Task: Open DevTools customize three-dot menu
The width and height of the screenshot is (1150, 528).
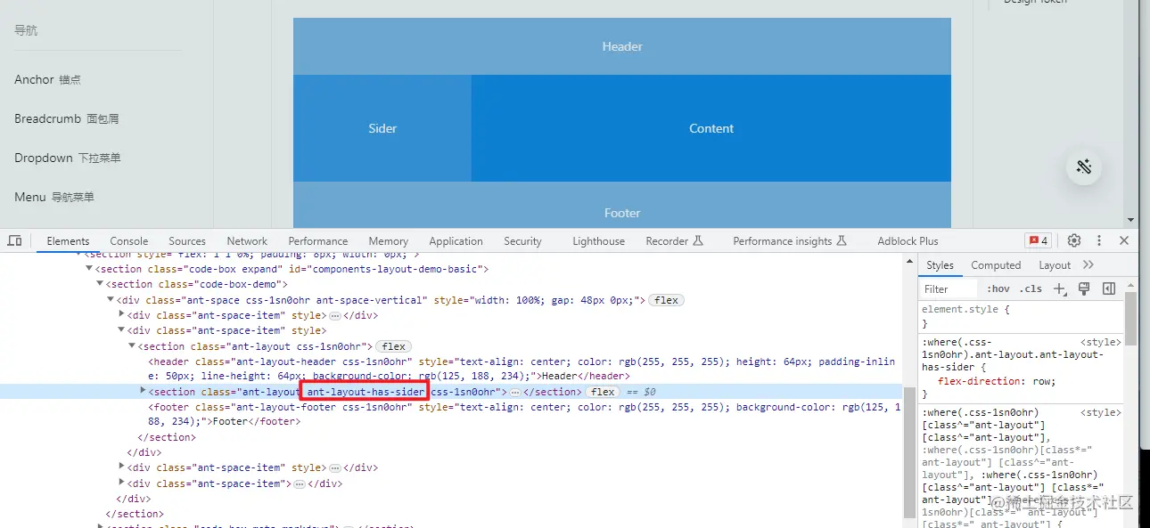Action: point(1099,240)
